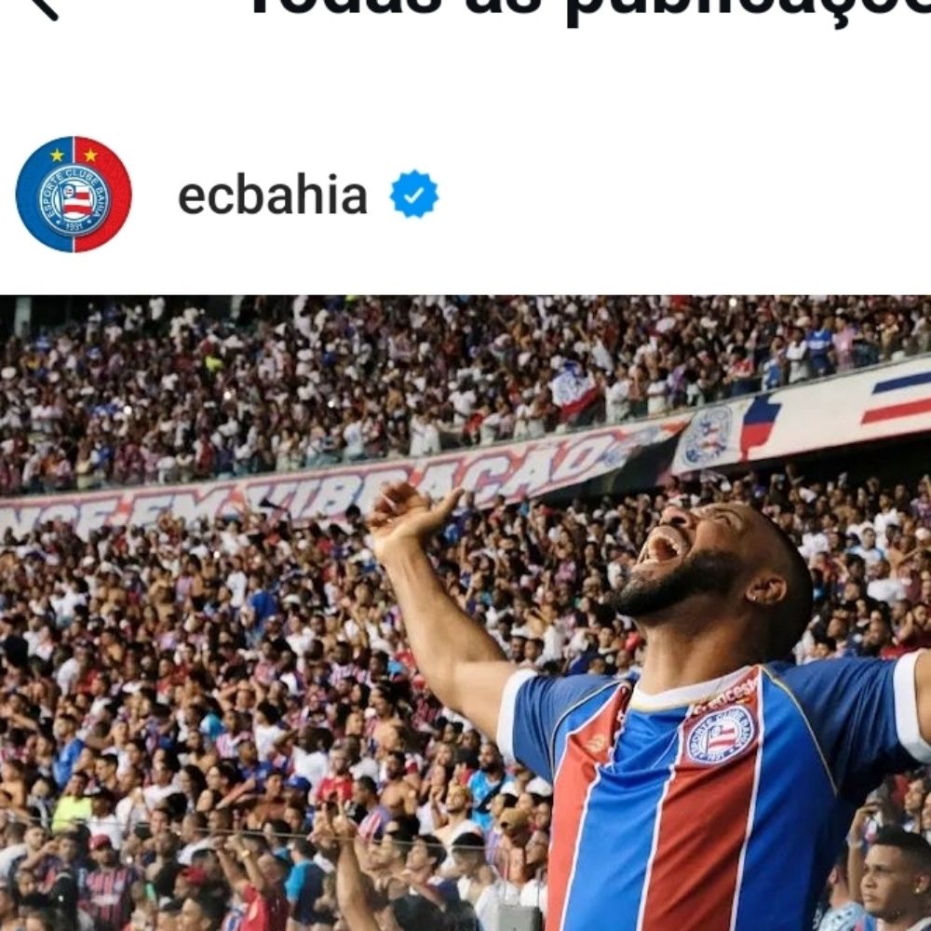Open the ecbahia profile picture

74,195
